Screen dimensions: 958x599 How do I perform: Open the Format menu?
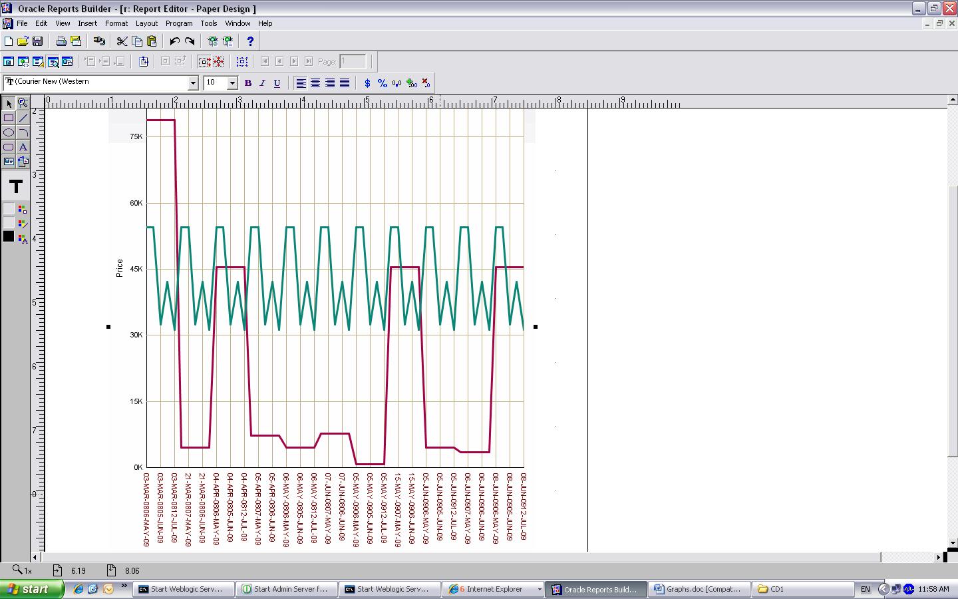click(116, 23)
